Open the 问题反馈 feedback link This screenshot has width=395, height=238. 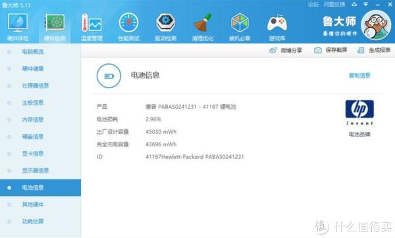pos(334,5)
